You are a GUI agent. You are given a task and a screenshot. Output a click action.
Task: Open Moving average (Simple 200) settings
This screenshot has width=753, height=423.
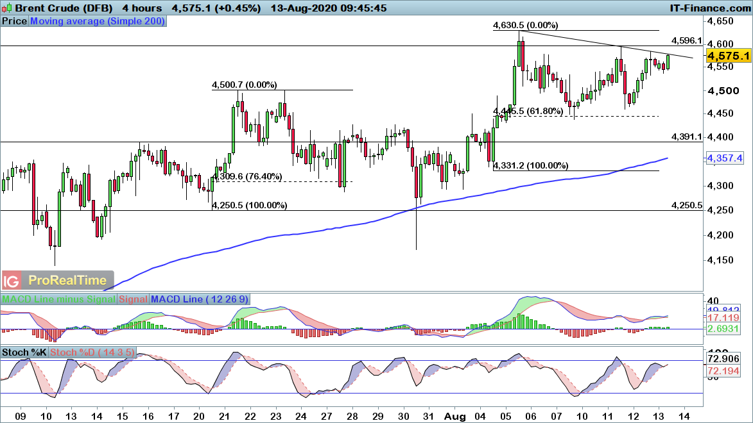98,21
